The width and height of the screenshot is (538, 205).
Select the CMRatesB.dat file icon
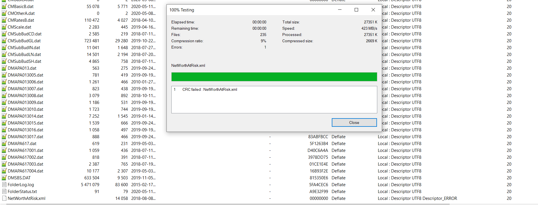coord(4,20)
